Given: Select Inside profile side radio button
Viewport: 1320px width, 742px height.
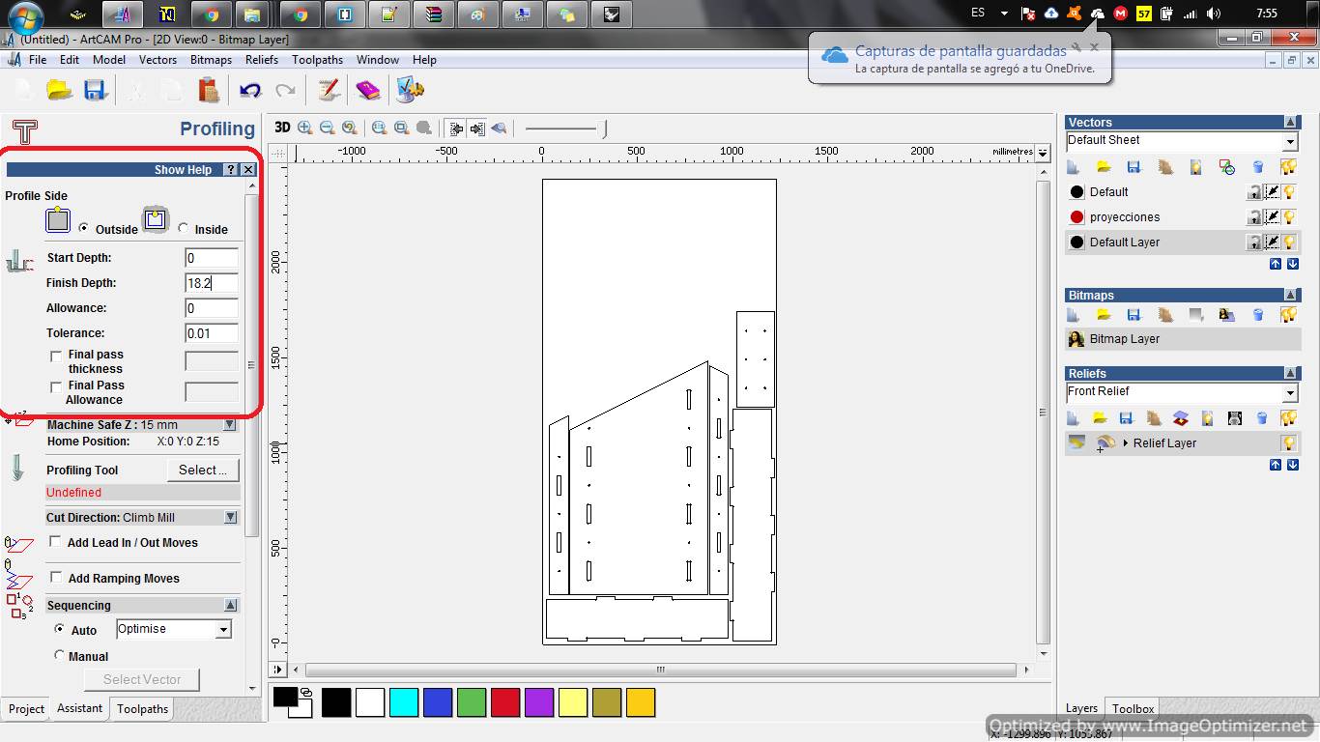Looking at the screenshot, I should click(184, 228).
